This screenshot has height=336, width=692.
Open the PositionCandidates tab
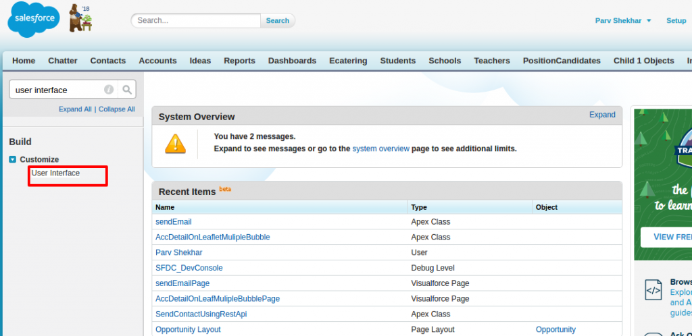tap(562, 61)
